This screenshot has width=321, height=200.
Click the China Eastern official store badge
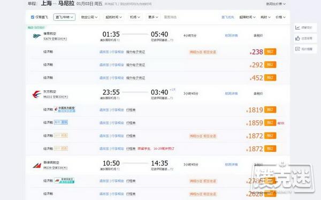pyautogui.click(x=65, y=110)
